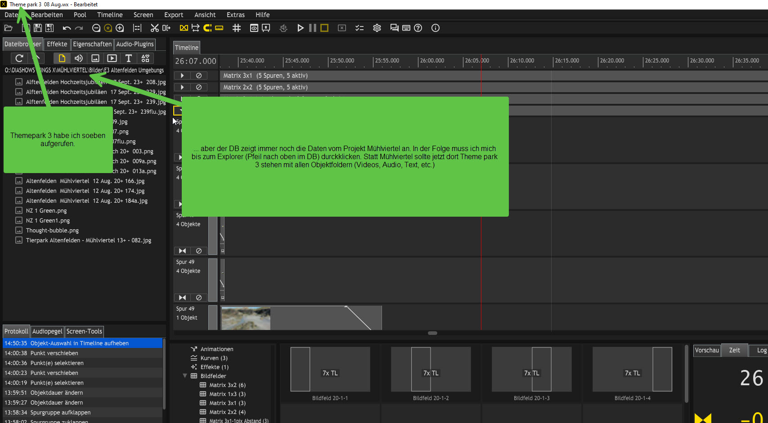The width and height of the screenshot is (768, 423).
Task: Click the Protokoll log scrollbar
Action: pos(164,373)
